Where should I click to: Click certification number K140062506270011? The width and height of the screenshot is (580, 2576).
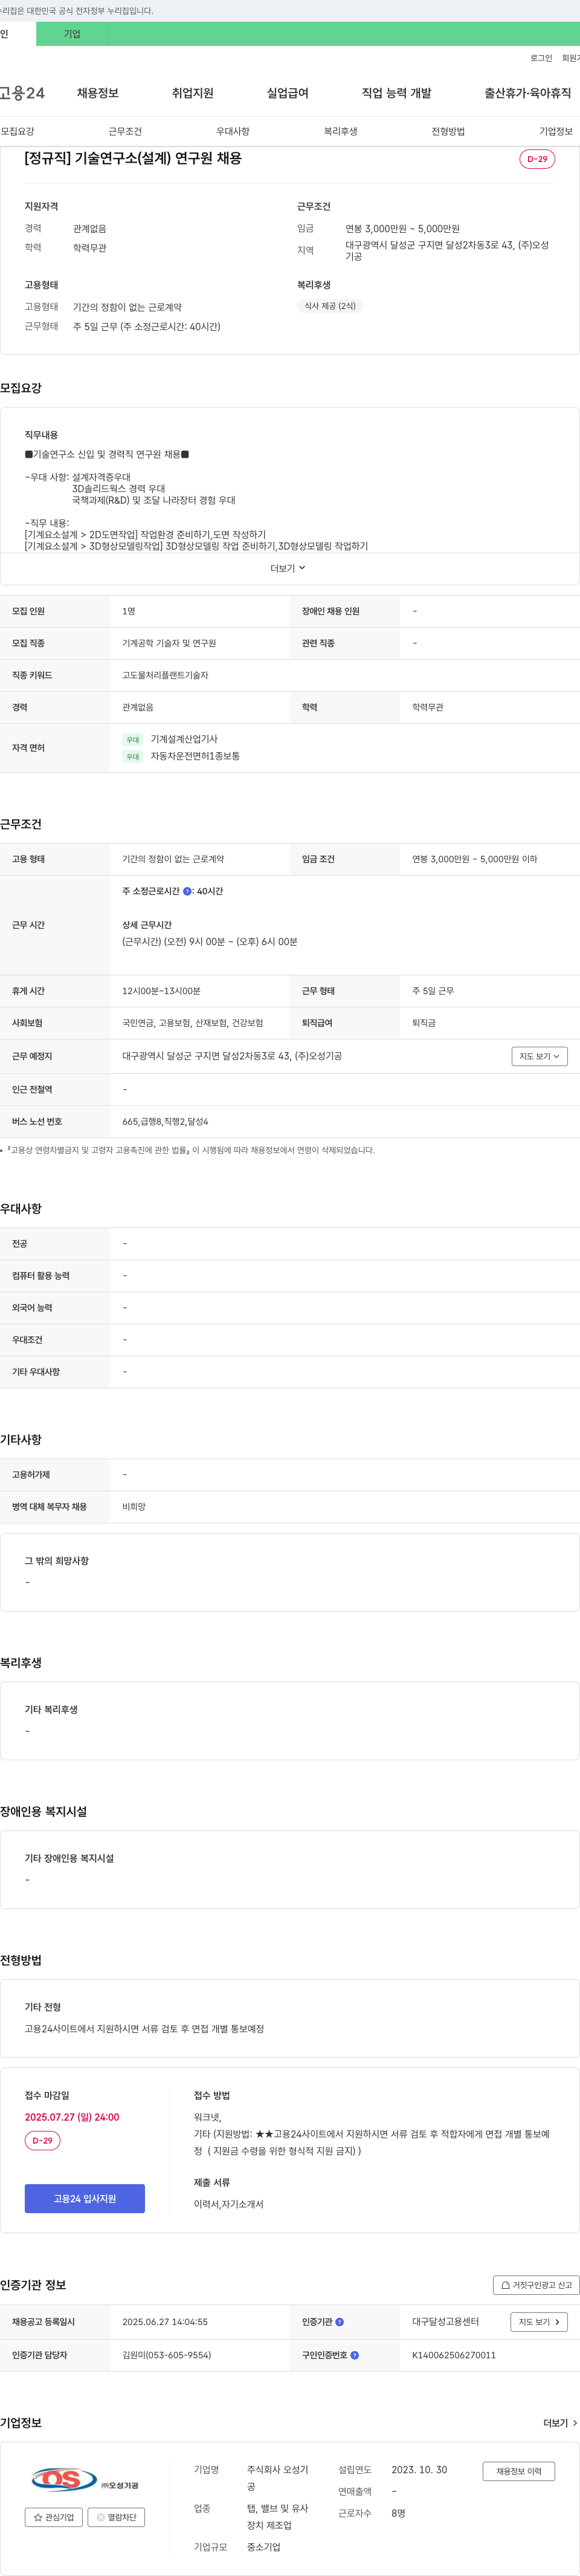pos(454,2355)
